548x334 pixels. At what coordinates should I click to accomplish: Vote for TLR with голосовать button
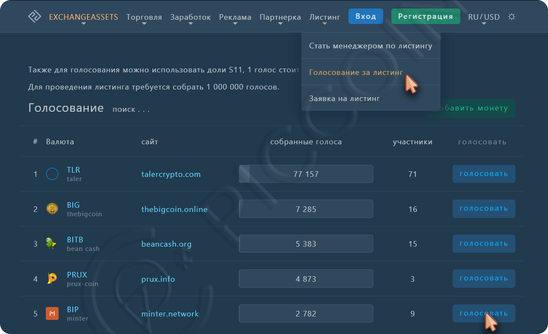484,174
